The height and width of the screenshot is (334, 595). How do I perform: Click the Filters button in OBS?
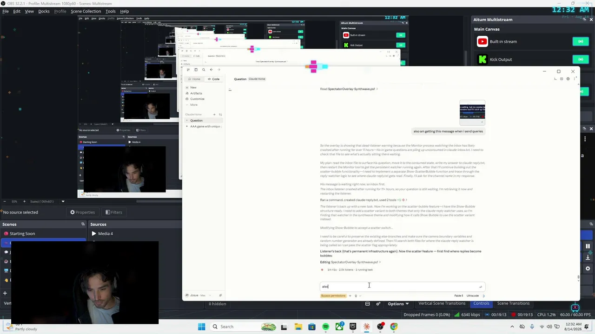[x=113, y=212]
